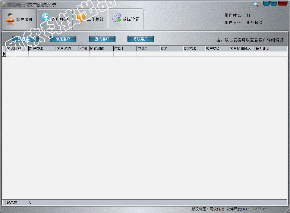This screenshot has width=290, height=213.
Task: Click the resize grip in bottom-right corner
Action: tap(287, 210)
